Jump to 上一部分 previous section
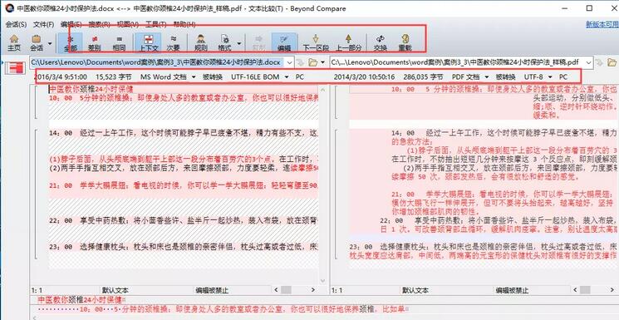Screen dimensions: 619x320 [349, 43]
